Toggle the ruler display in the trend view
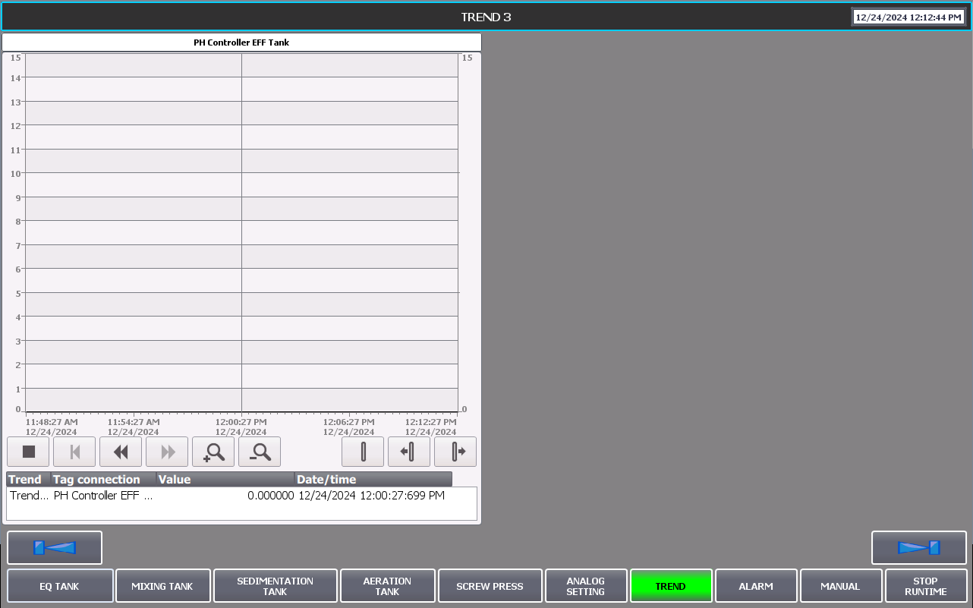973x608 pixels. 363,452
